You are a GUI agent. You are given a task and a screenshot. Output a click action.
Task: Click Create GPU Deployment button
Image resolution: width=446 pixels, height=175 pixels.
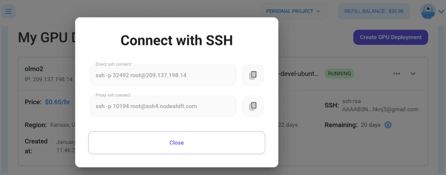pyautogui.click(x=391, y=37)
